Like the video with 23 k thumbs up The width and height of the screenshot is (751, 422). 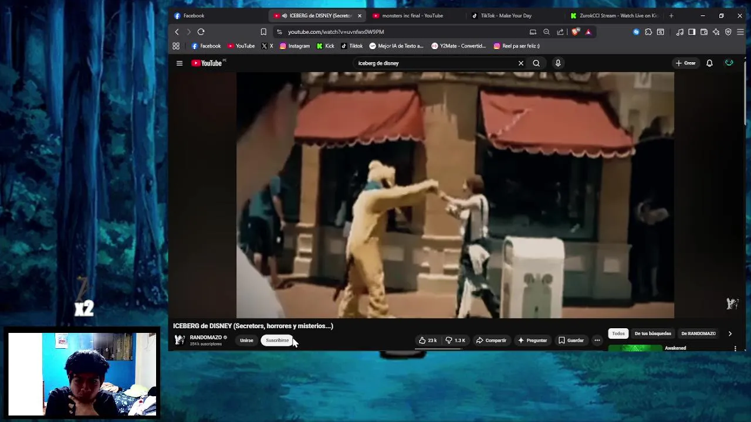tap(427, 341)
